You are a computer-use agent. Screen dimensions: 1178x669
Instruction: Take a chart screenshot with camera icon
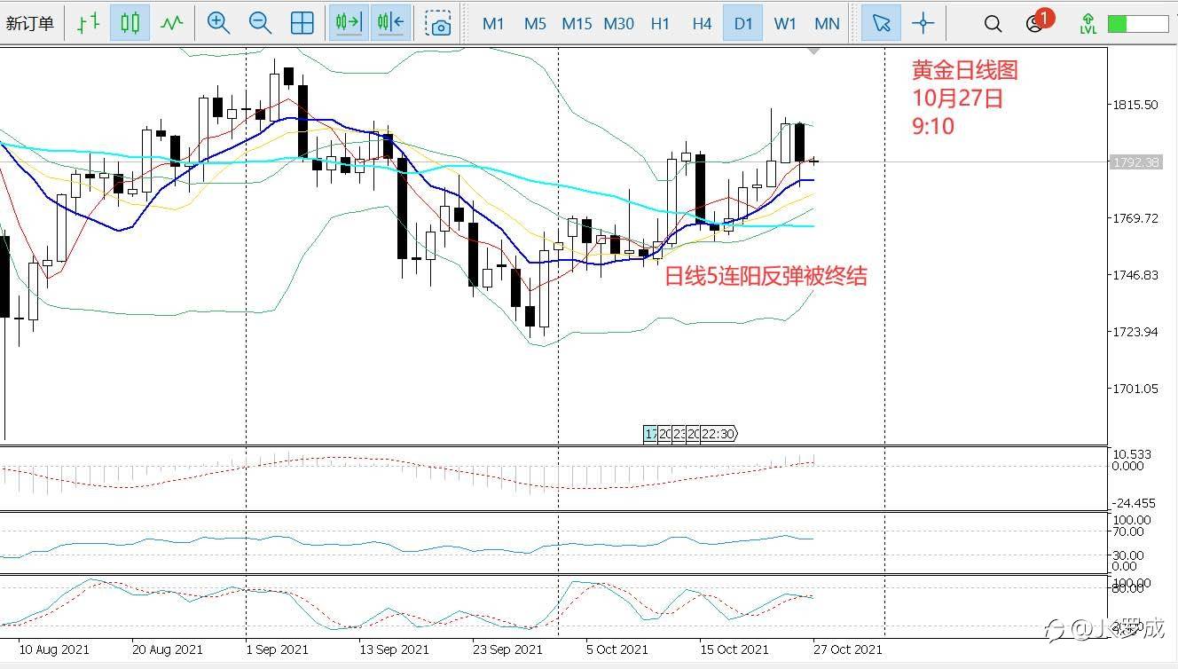pyautogui.click(x=438, y=23)
